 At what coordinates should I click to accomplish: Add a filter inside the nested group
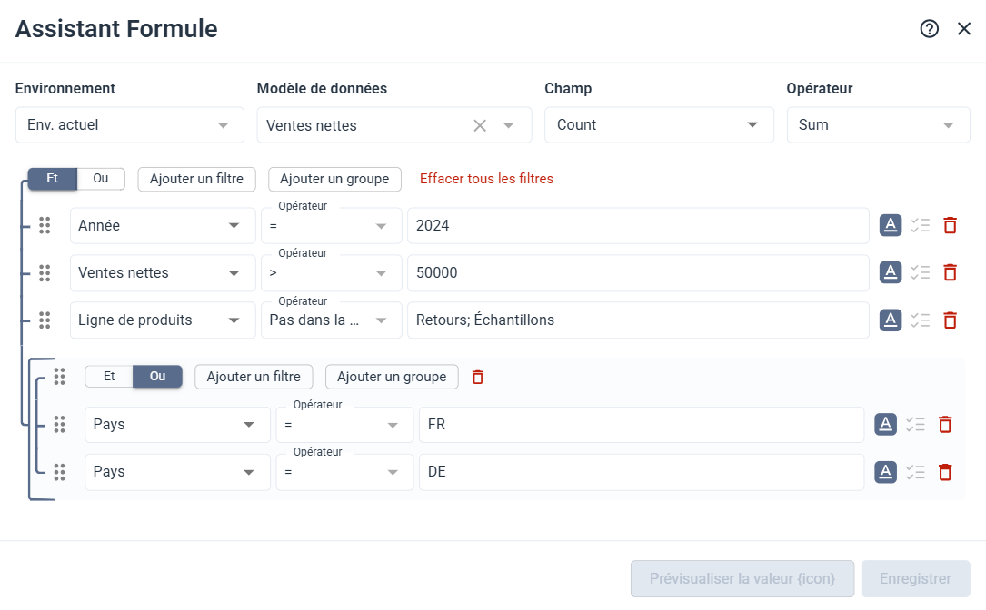click(x=254, y=377)
